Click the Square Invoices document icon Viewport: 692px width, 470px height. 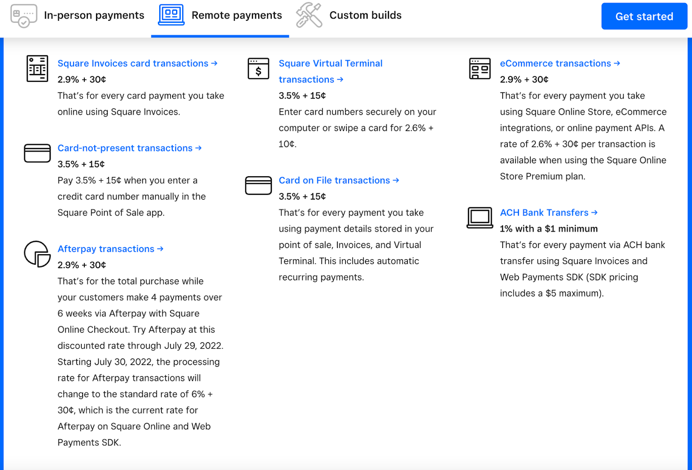37,69
